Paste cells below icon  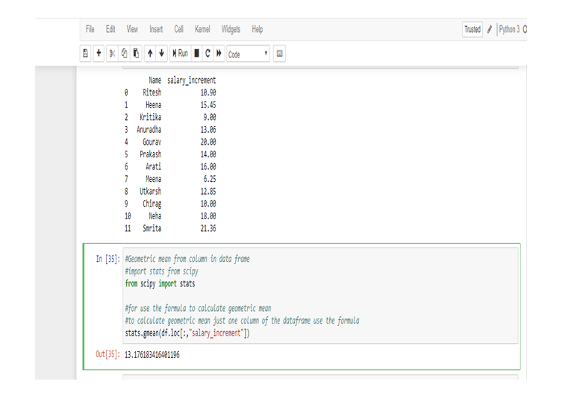136,54
